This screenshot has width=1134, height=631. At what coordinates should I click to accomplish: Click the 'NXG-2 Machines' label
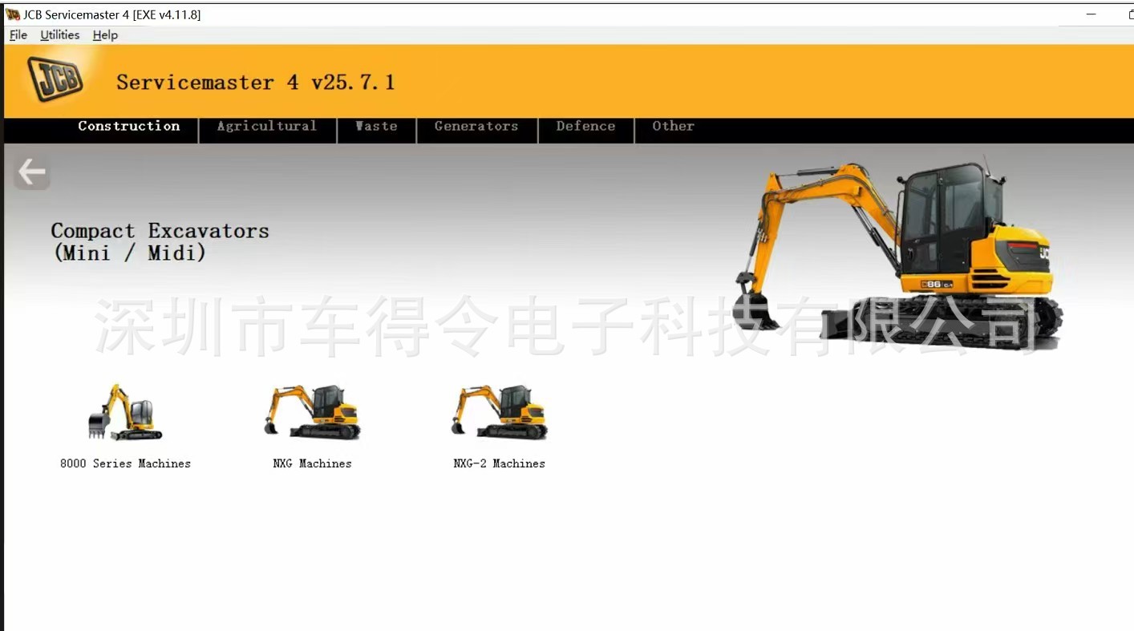coord(499,463)
